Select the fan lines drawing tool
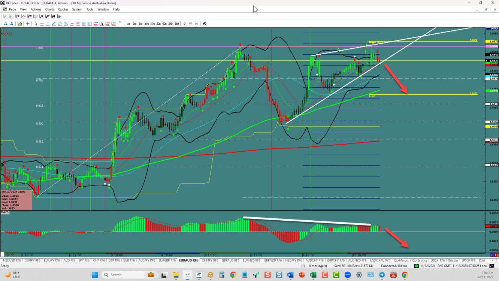 click(x=66, y=24)
